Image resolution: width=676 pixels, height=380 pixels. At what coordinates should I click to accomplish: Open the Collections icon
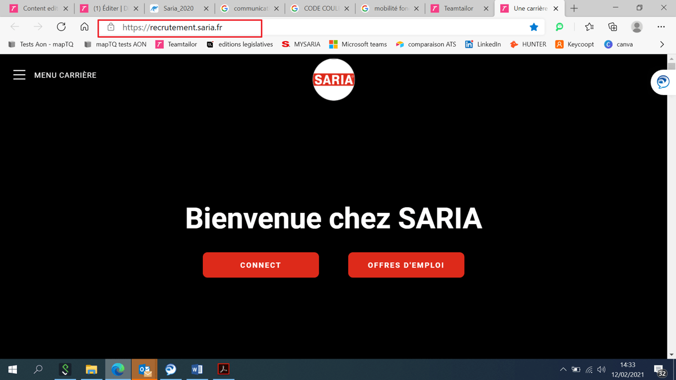[x=612, y=27]
